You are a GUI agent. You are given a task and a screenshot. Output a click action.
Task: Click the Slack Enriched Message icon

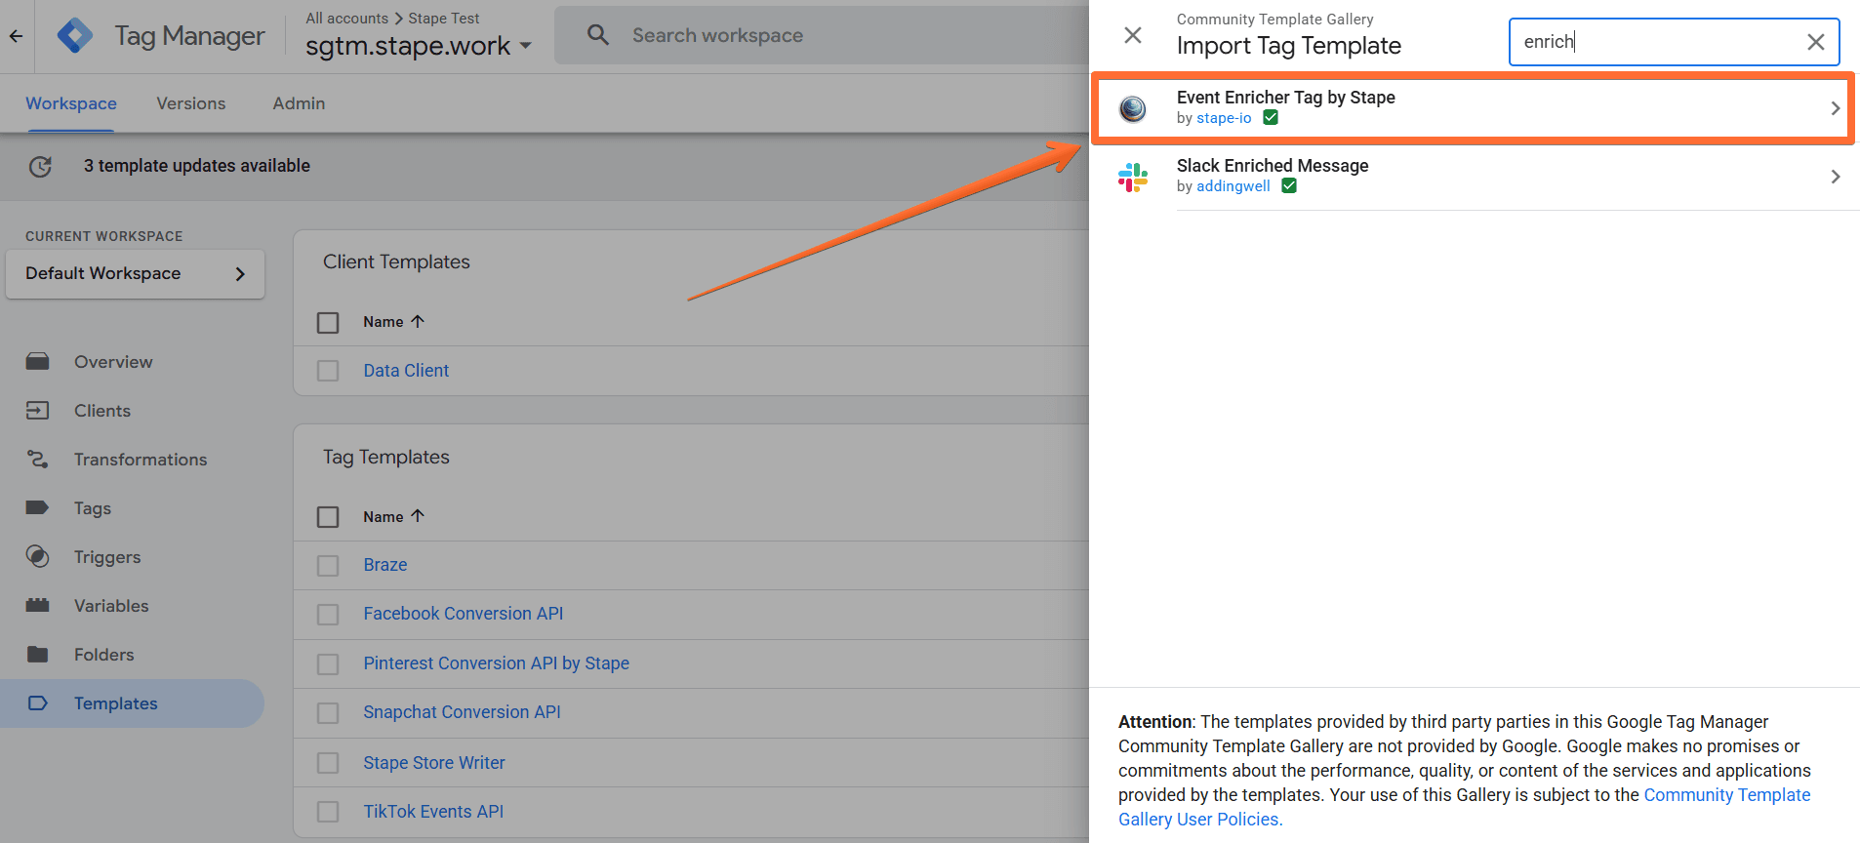tap(1133, 177)
